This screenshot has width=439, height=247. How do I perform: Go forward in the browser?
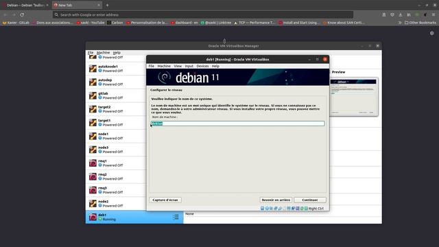tap(14, 14)
